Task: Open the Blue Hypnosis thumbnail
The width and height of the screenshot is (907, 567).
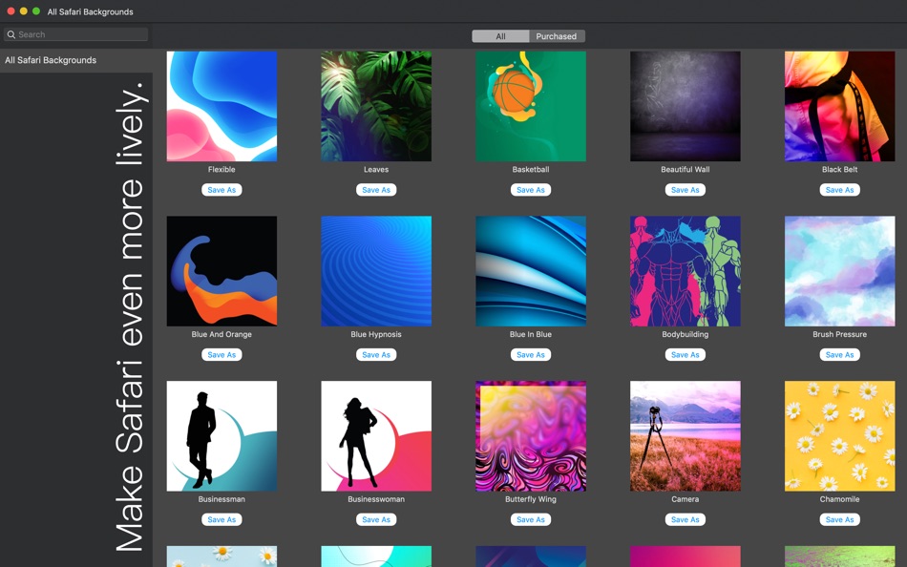Action: tap(376, 271)
